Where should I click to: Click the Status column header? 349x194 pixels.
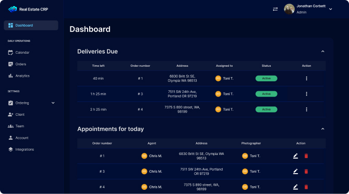(266, 66)
